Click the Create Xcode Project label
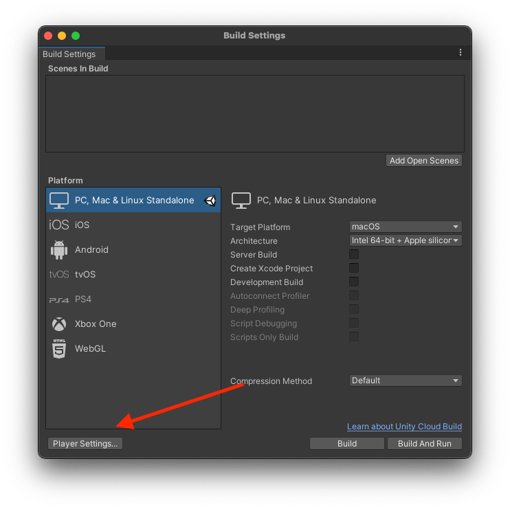510x509 pixels. (271, 269)
